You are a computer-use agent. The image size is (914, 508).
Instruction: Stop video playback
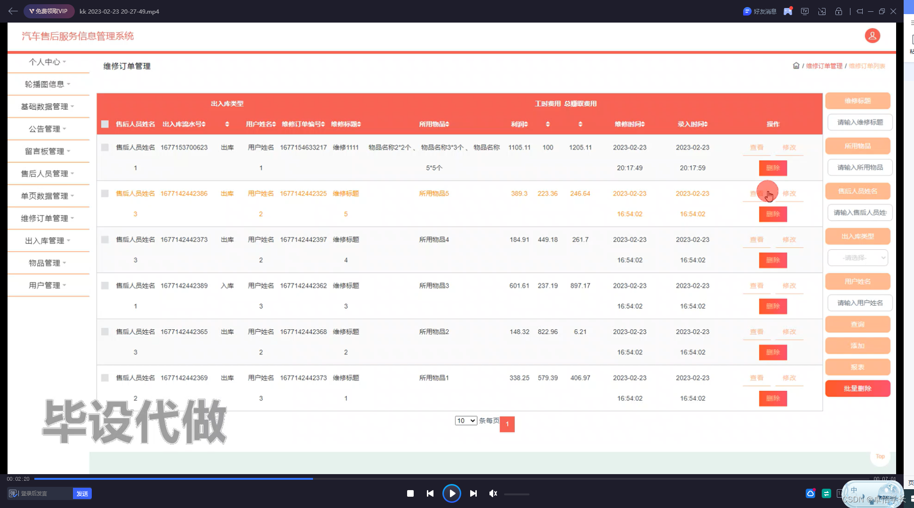click(x=410, y=493)
